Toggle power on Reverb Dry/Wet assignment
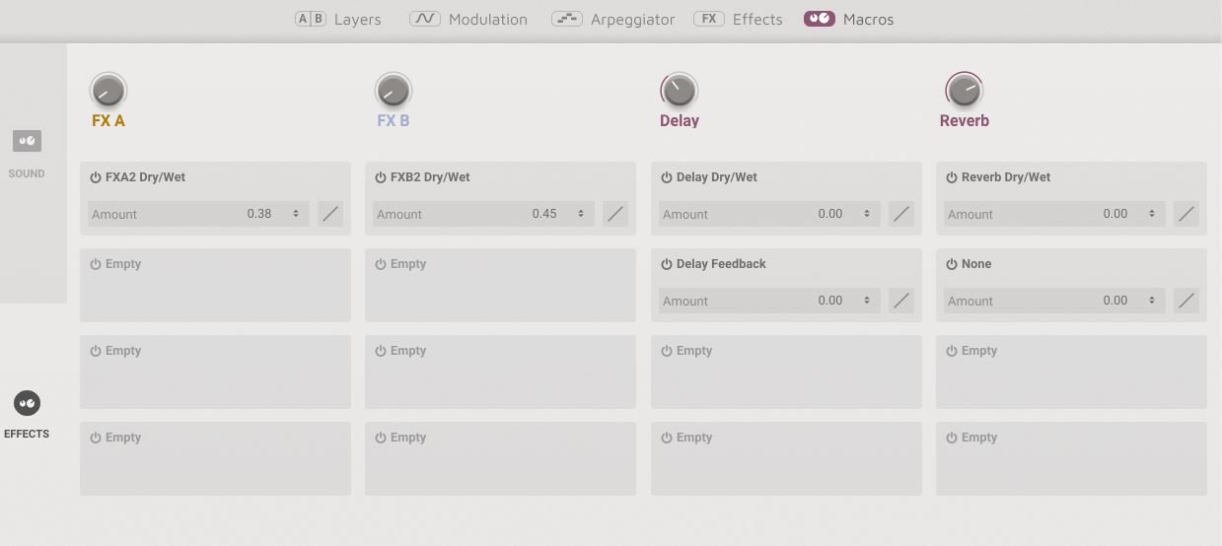1222x546 pixels. coord(952,178)
